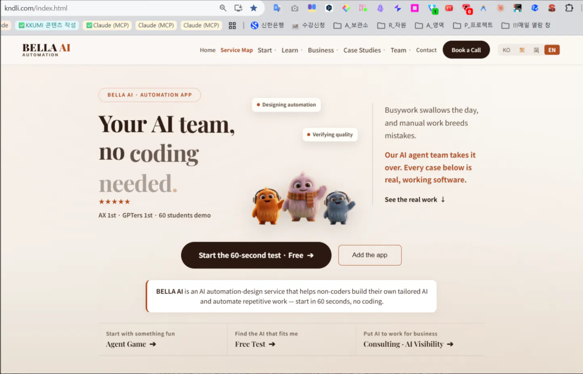The image size is (583, 374).
Task: Click the pink square extension icon
Action: 415,8
